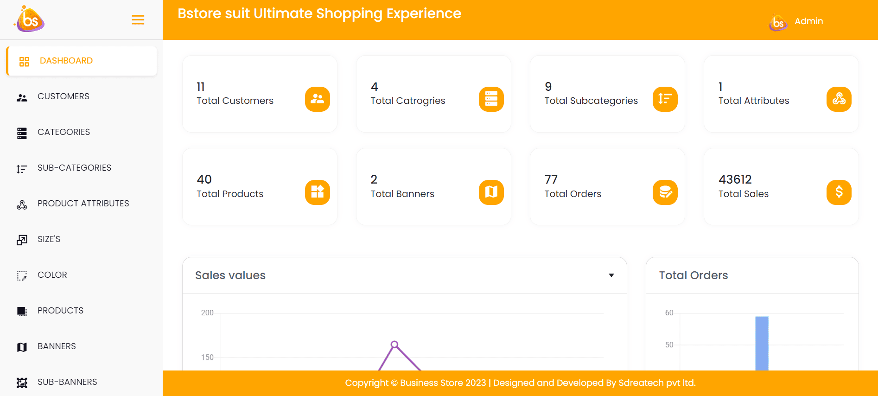Open the COLOR menu entry
Viewport: 878px width, 396px height.
[52, 275]
